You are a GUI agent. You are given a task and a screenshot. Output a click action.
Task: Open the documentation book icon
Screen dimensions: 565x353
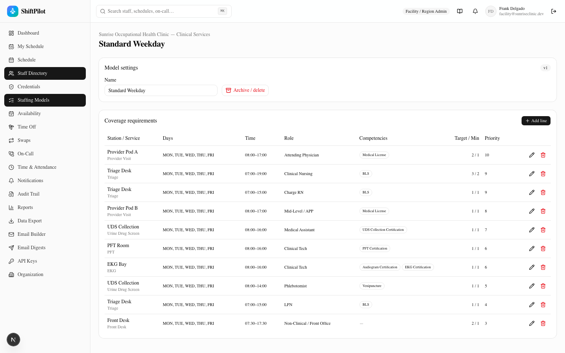[460, 11]
